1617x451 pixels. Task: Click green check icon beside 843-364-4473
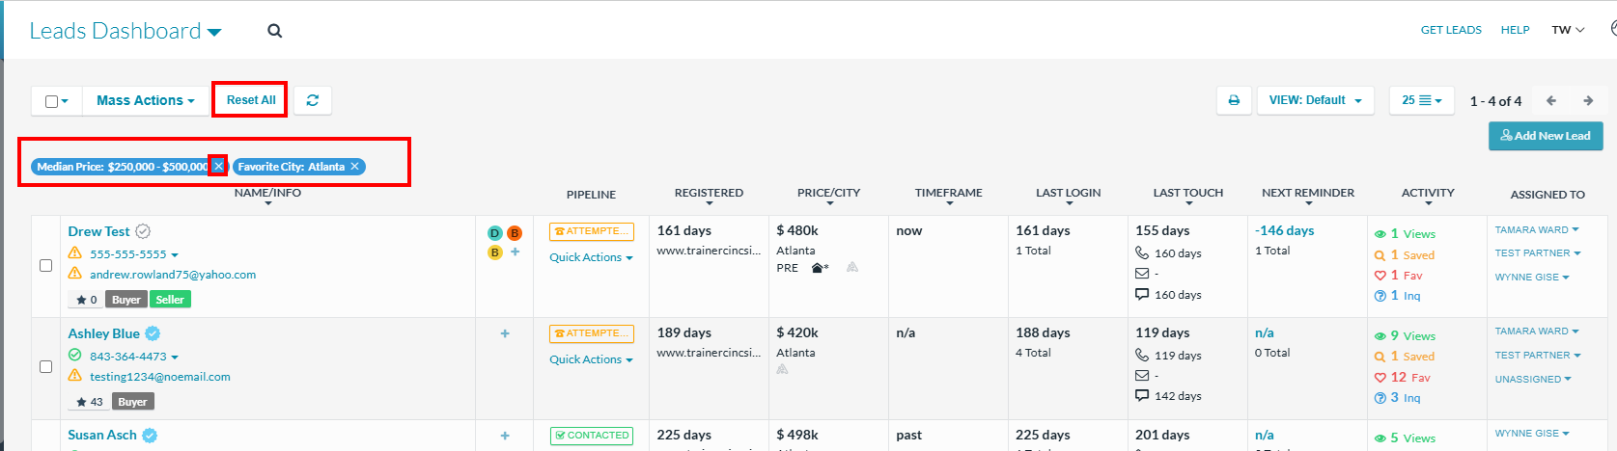74,355
